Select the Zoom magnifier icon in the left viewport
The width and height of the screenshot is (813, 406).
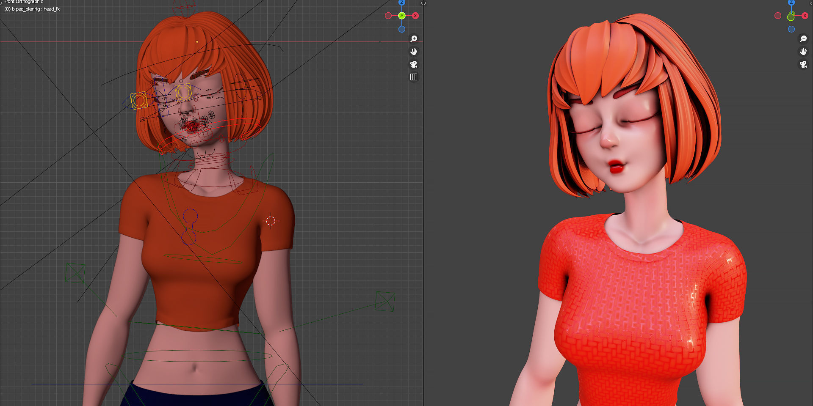tap(414, 38)
